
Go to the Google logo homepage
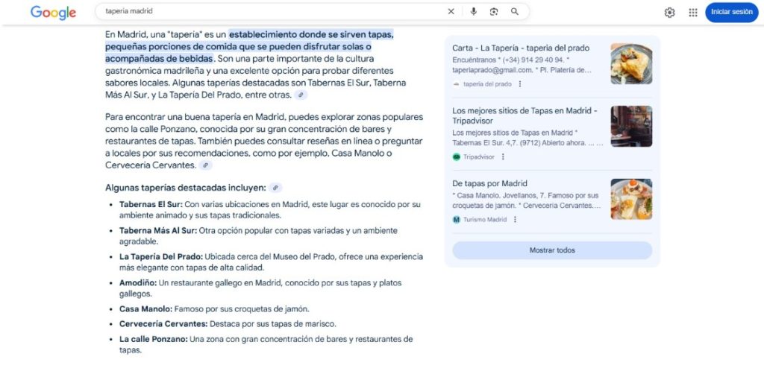tap(53, 13)
